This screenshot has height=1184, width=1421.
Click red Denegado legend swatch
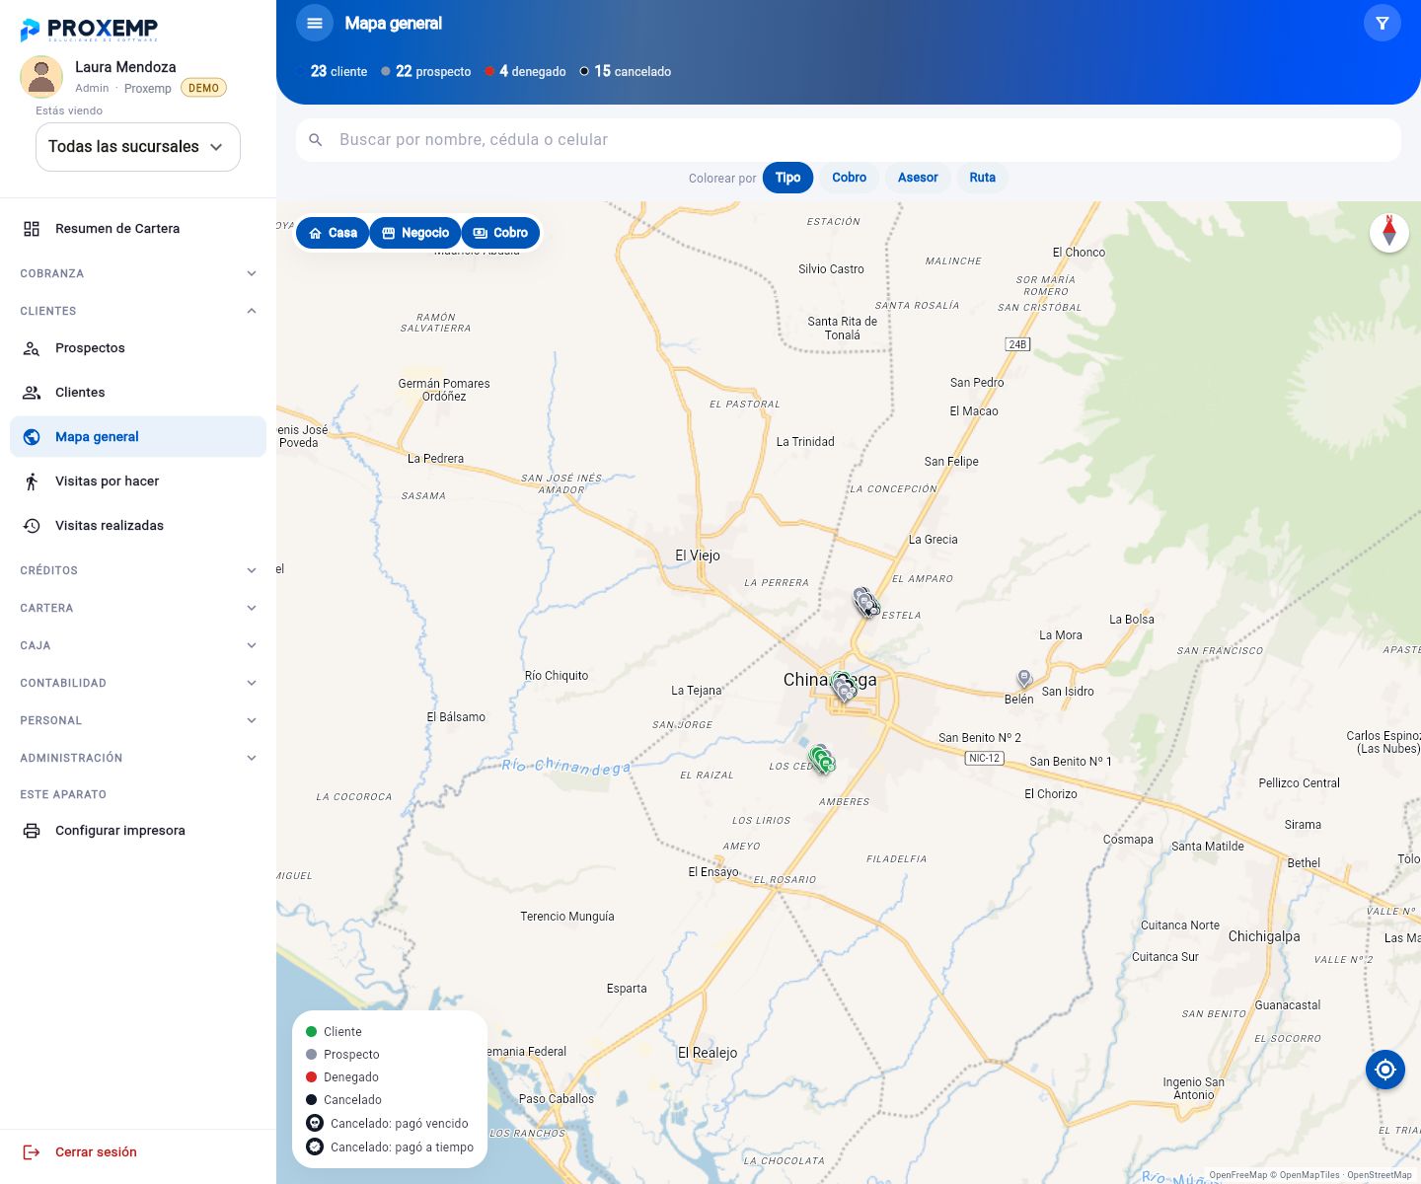pyautogui.click(x=312, y=1077)
